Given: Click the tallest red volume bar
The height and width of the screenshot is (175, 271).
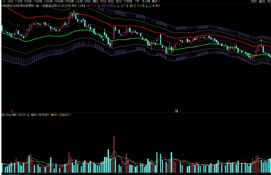Looking at the screenshot, I should pyautogui.click(x=114, y=154).
